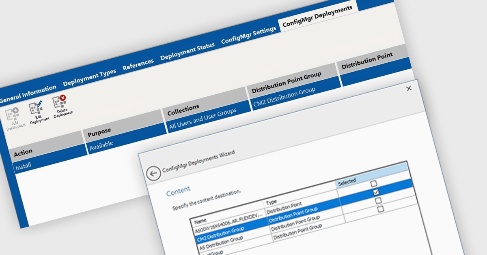Switch to the Deployment Types tab

89,77
